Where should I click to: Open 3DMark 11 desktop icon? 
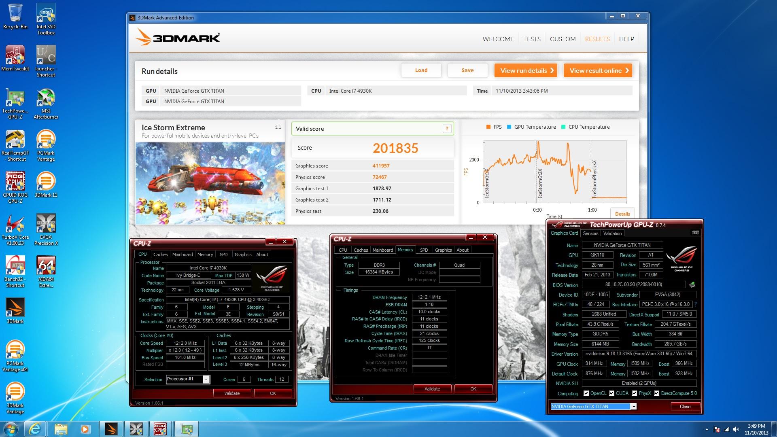(46, 185)
